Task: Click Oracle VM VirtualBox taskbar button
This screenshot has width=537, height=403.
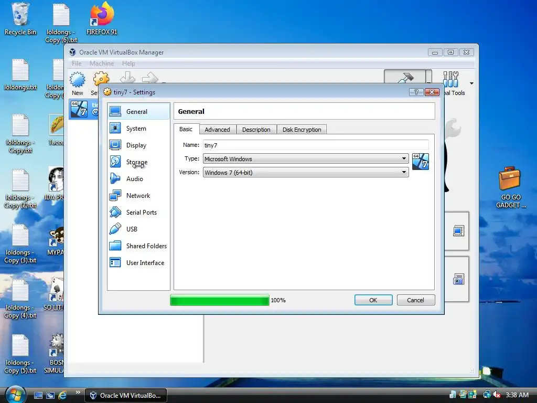Action: [126, 395]
